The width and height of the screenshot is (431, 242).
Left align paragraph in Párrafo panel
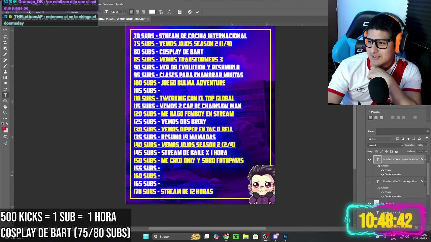point(371,118)
